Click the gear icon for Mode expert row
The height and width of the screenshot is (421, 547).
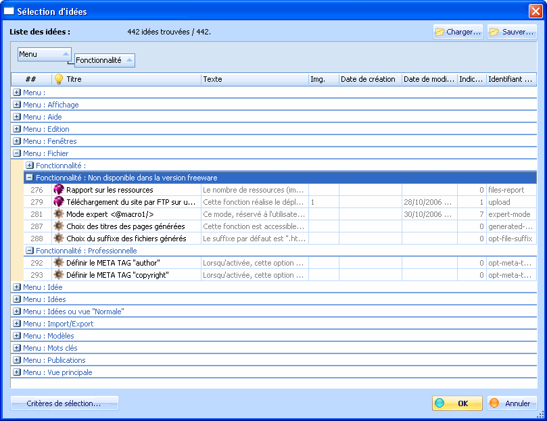click(x=59, y=214)
